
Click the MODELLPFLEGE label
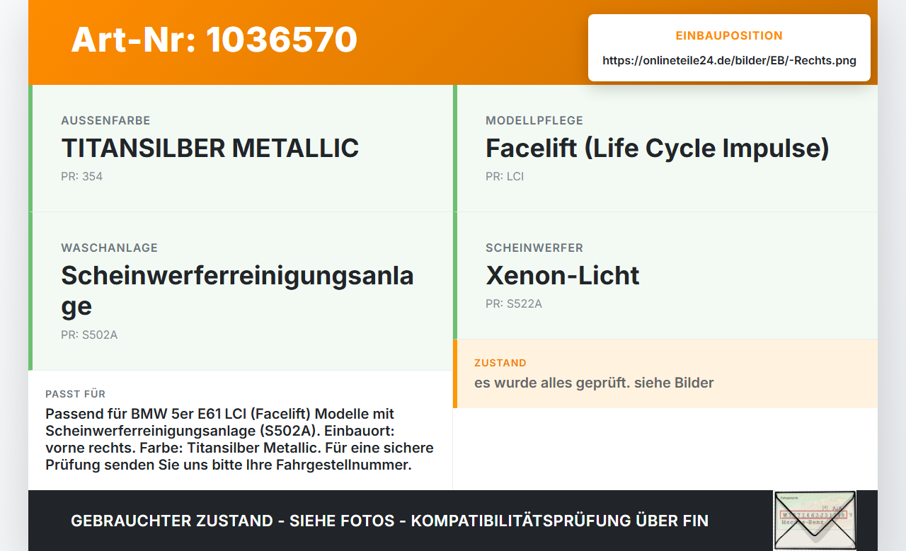click(x=534, y=120)
